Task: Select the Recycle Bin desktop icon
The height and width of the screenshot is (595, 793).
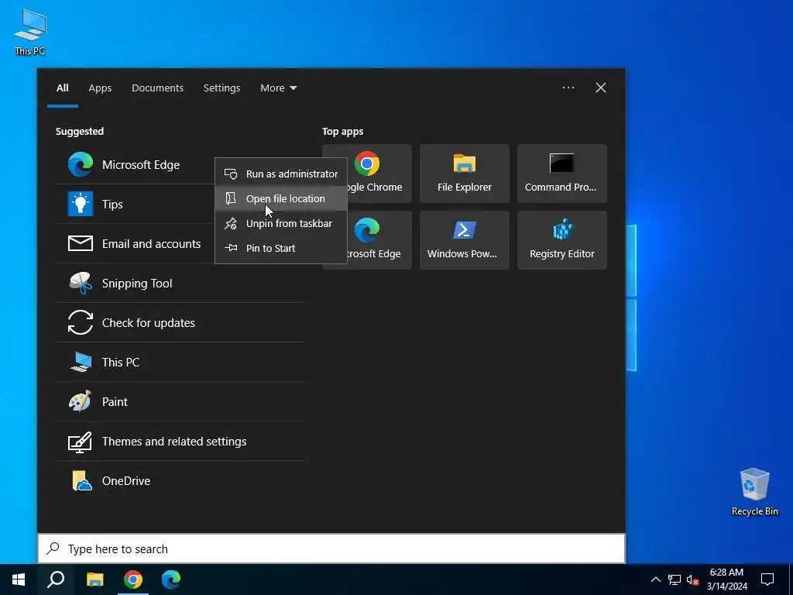Action: pyautogui.click(x=754, y=492)
